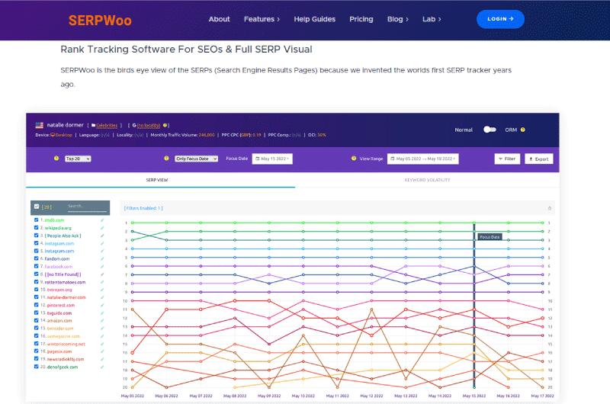This screenshot has height=404, width=610.
Task: Uncheck the imdb.com checkbox
Action: point(36,220)
